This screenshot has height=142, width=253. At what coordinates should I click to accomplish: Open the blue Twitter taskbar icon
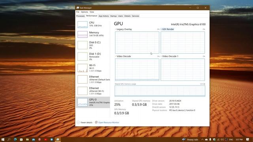pos(52,139)
